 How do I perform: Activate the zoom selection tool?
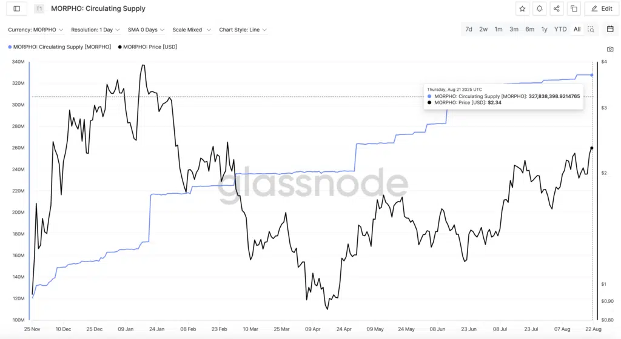[x=591, y=29]
